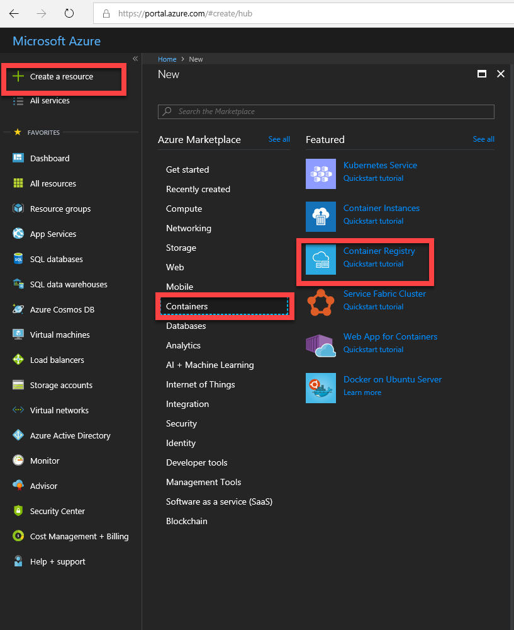
Task: Click the Monitor gauge icon
Action: tap(18, 461)
